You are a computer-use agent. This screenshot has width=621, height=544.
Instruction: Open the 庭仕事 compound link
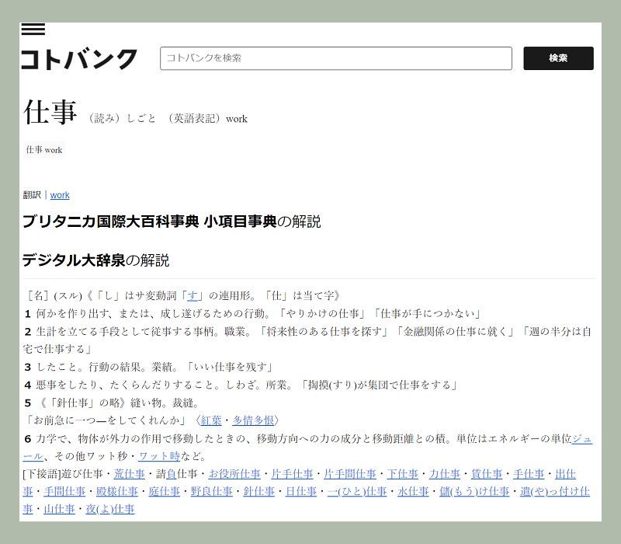165,492
